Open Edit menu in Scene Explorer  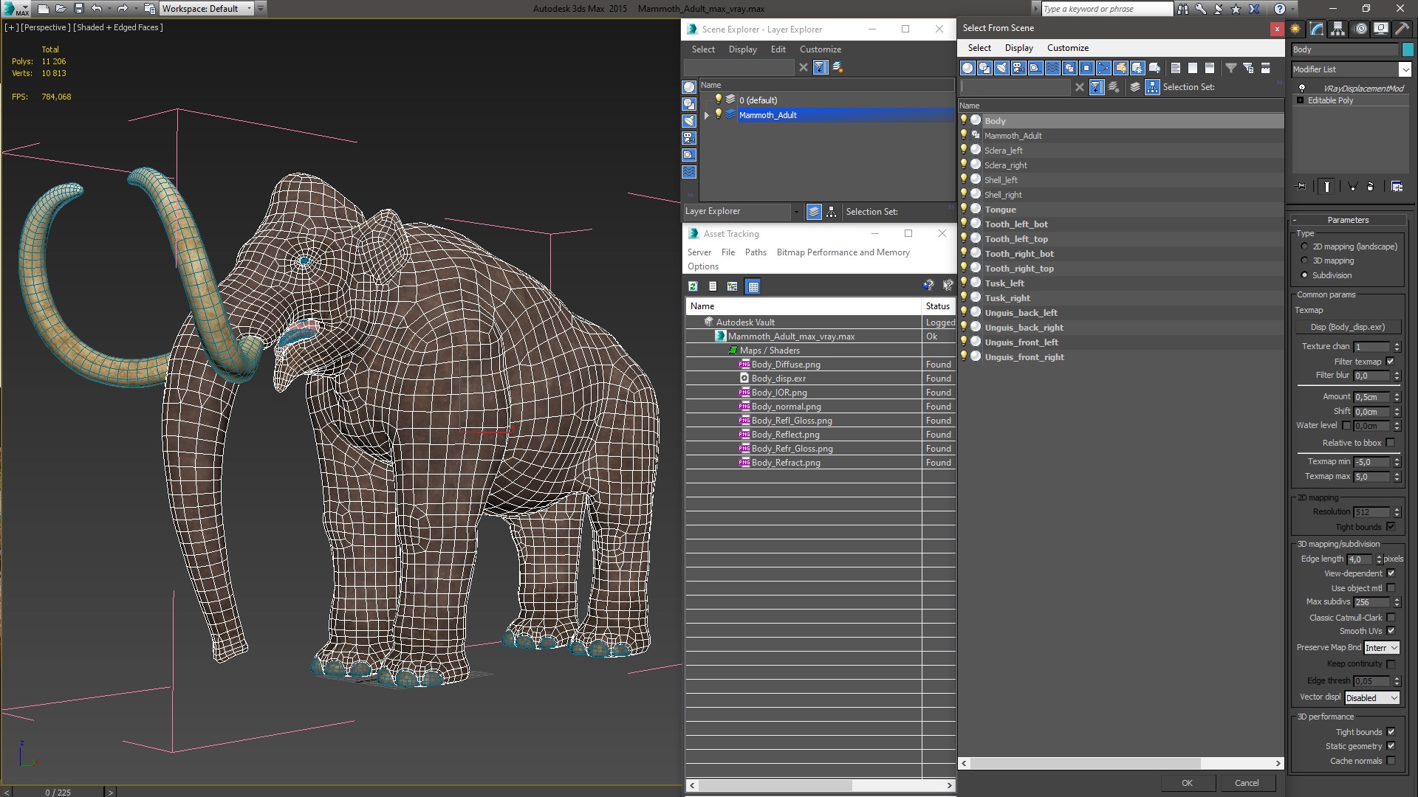tap(778, 49)
